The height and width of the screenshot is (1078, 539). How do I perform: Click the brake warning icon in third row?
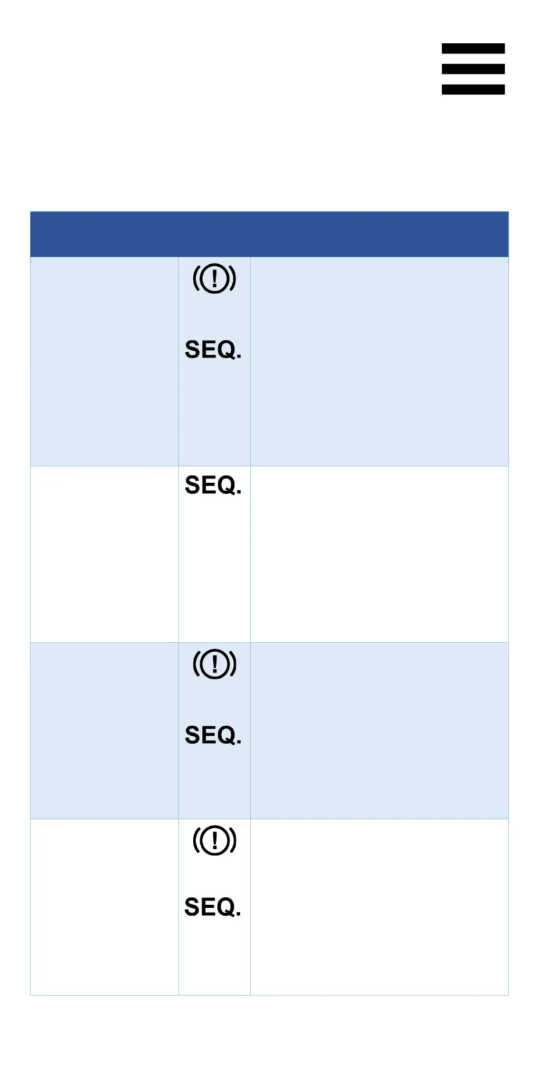(x=214, y=663)
